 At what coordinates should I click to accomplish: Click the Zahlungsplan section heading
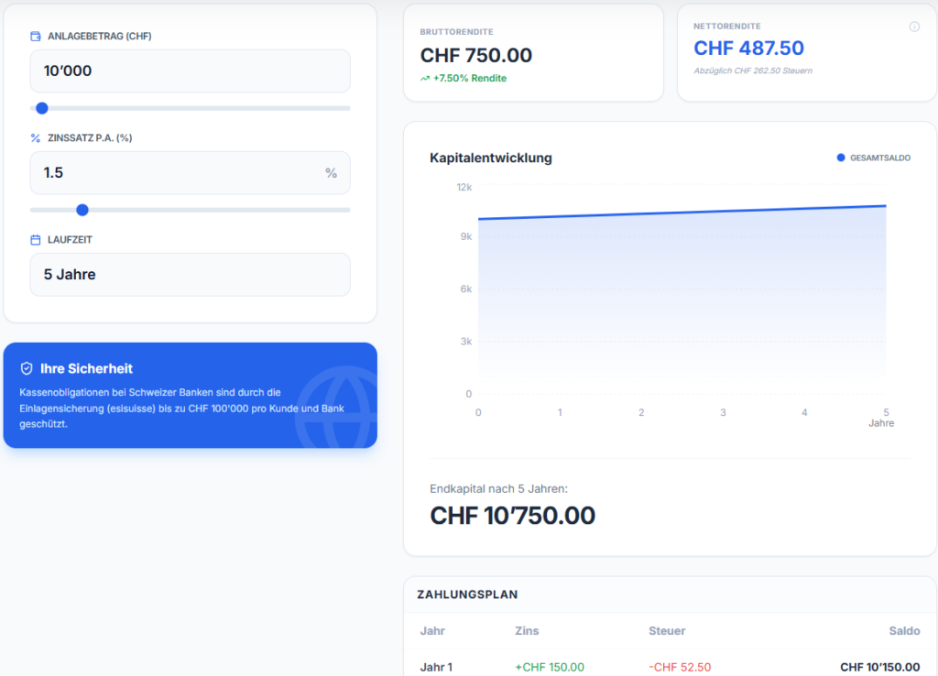(467, 594)
